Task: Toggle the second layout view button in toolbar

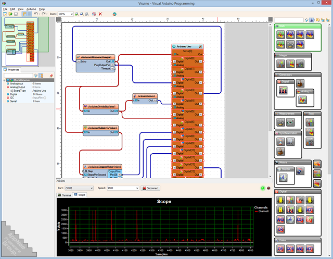Action: point(30,14)
